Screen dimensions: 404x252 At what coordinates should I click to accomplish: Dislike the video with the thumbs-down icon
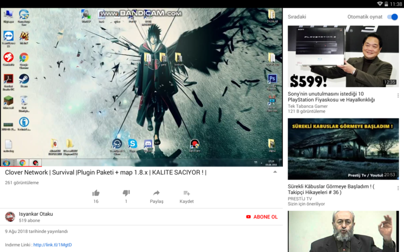(x=126, y=193)
